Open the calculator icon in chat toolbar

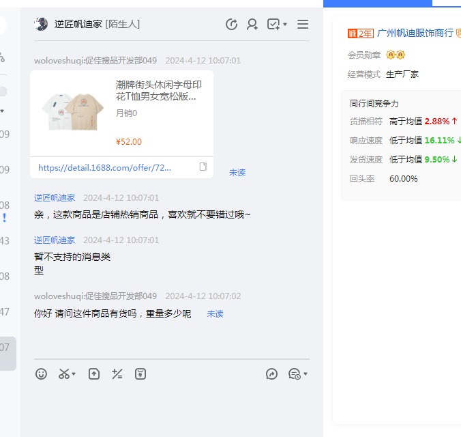click(x=117, y=374)
